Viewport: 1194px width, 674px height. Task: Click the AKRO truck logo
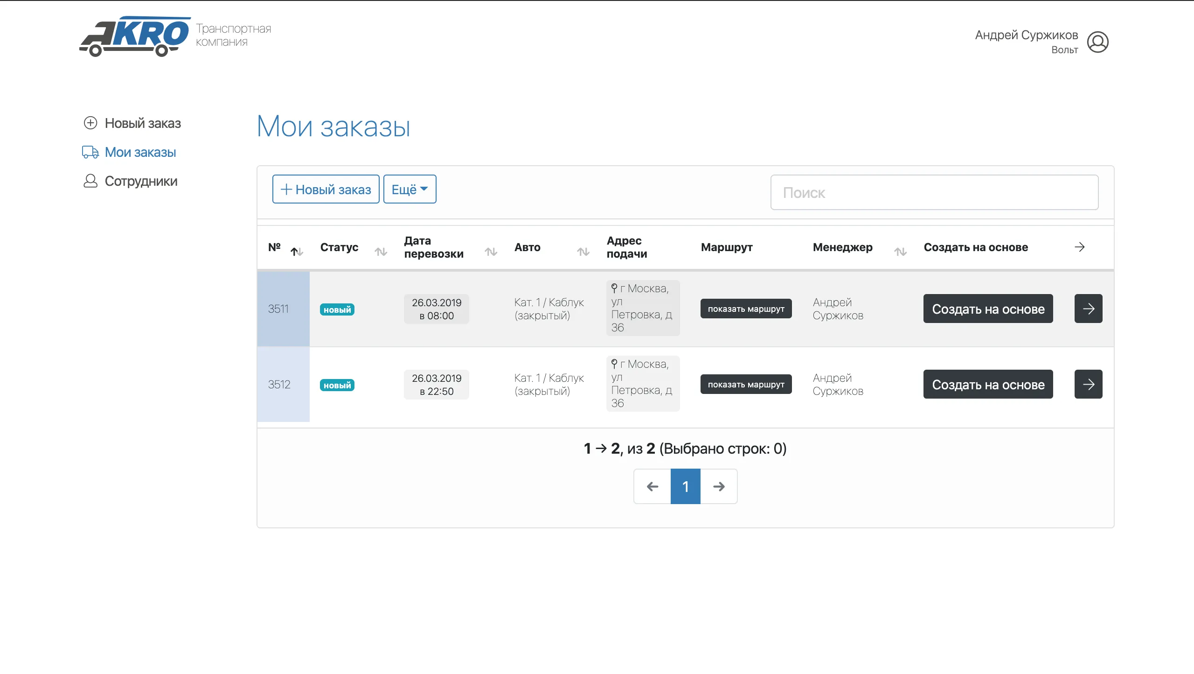point(135,36)
